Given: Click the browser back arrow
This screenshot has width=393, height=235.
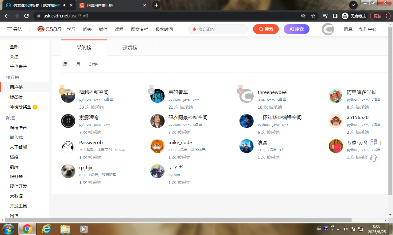Looking at the screenshot, I should [x=7, y=16].
